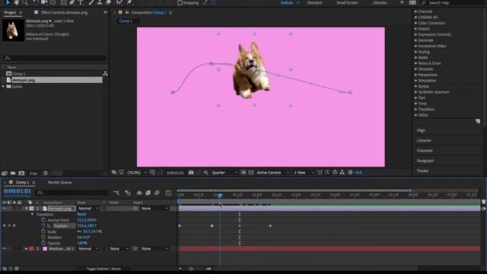Viewport: 487px width, 274px height.
Task: Expand the Medium solid layer properties
Action: [x=27, y=249]
